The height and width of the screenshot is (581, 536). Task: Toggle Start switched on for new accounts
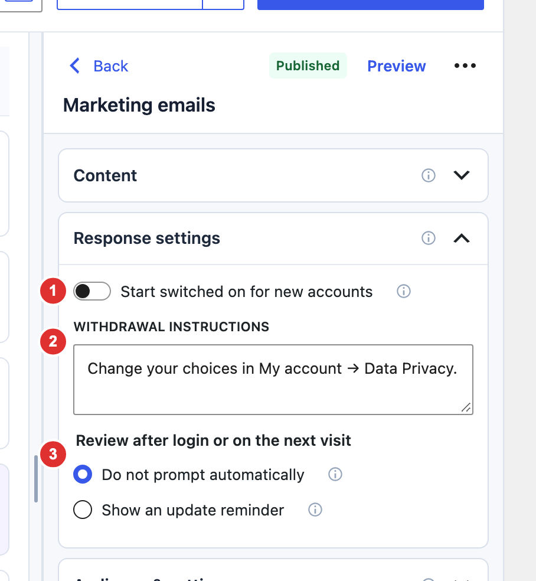(92, 291)
